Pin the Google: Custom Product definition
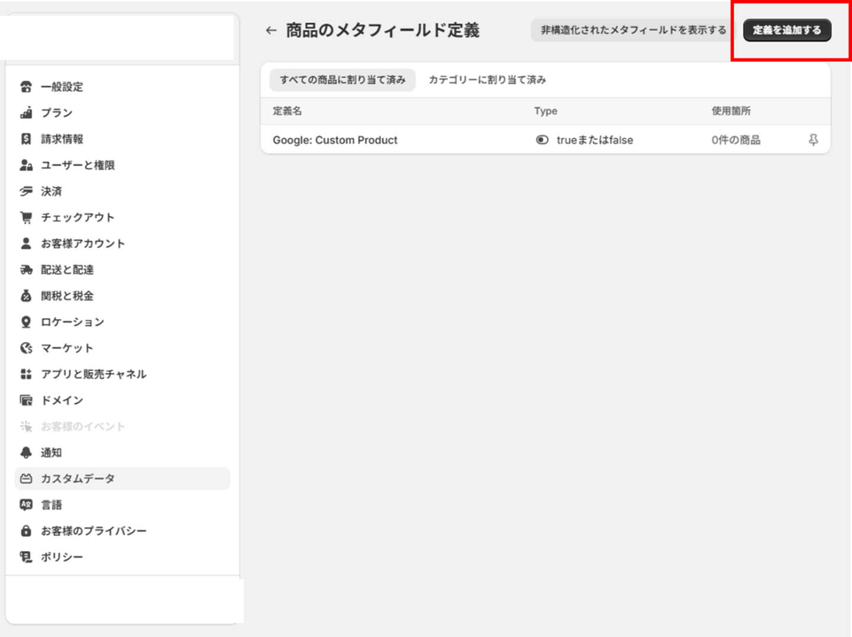Screen dimensions: 852x637 coord(814,140)
